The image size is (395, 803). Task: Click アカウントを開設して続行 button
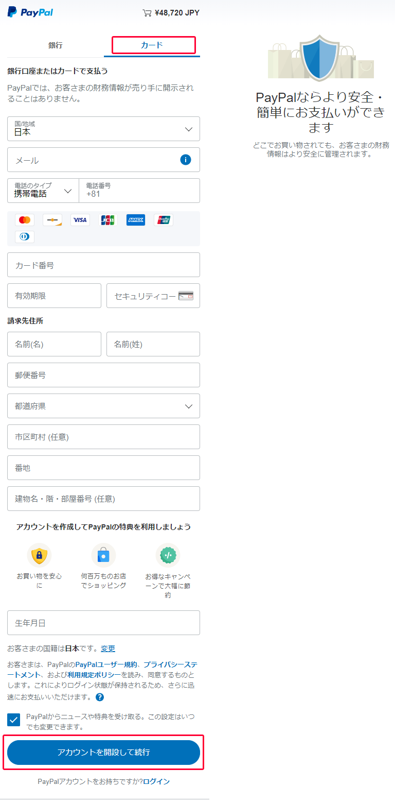pos(103,753)
